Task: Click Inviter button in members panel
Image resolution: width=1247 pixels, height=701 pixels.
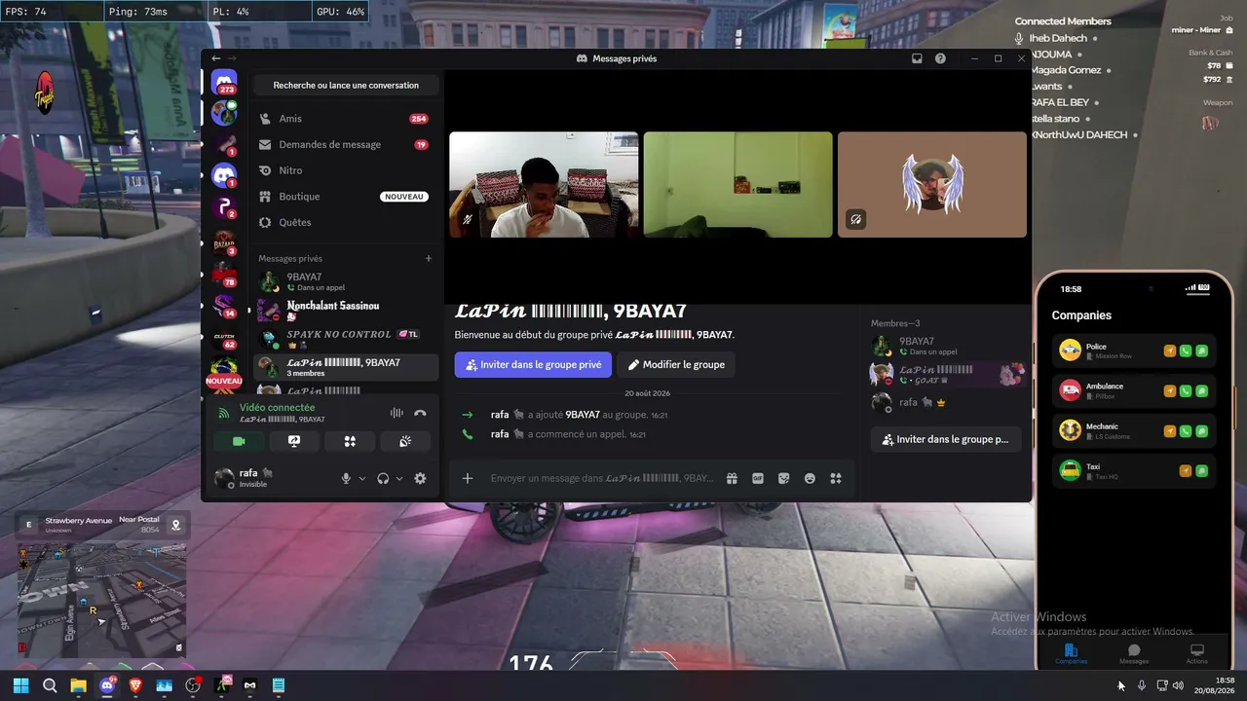Action: 946,440
